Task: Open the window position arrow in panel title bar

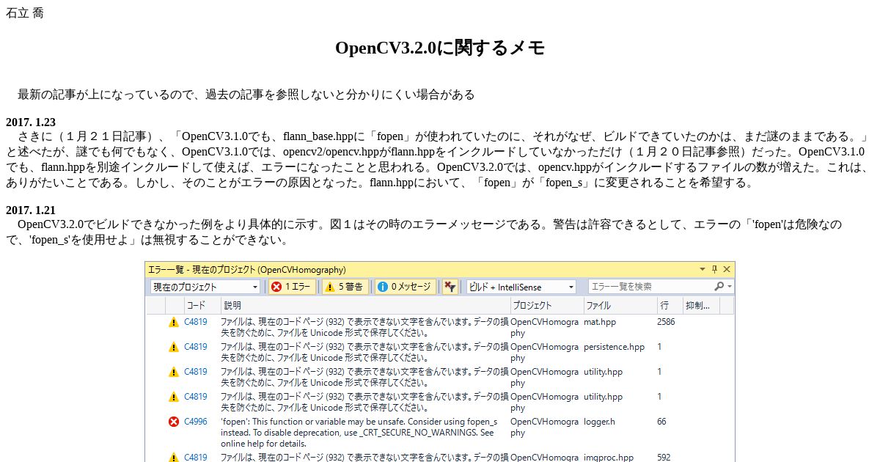Action: coord(703,270)
